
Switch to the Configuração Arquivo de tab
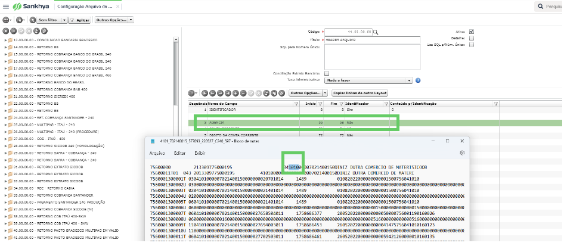(85, 7)
